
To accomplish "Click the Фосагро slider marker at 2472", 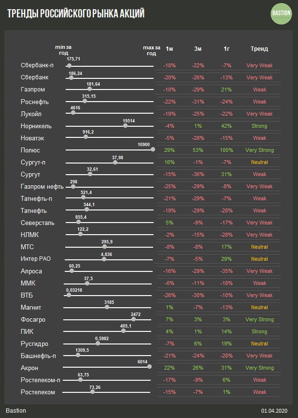I will [x=133, y=319].
